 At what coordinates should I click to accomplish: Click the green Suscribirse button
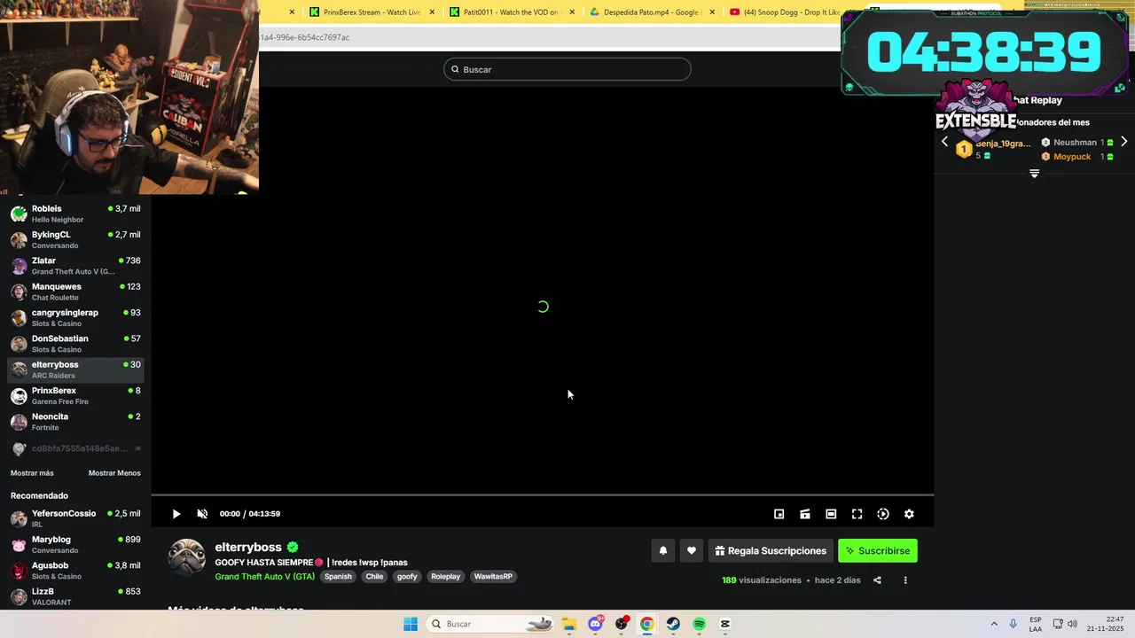(x=878, y=550)
